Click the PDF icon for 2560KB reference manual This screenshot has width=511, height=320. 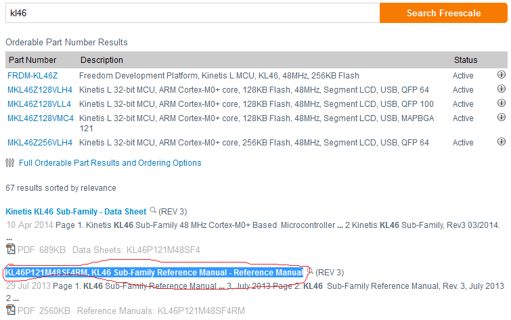[11, 310]
